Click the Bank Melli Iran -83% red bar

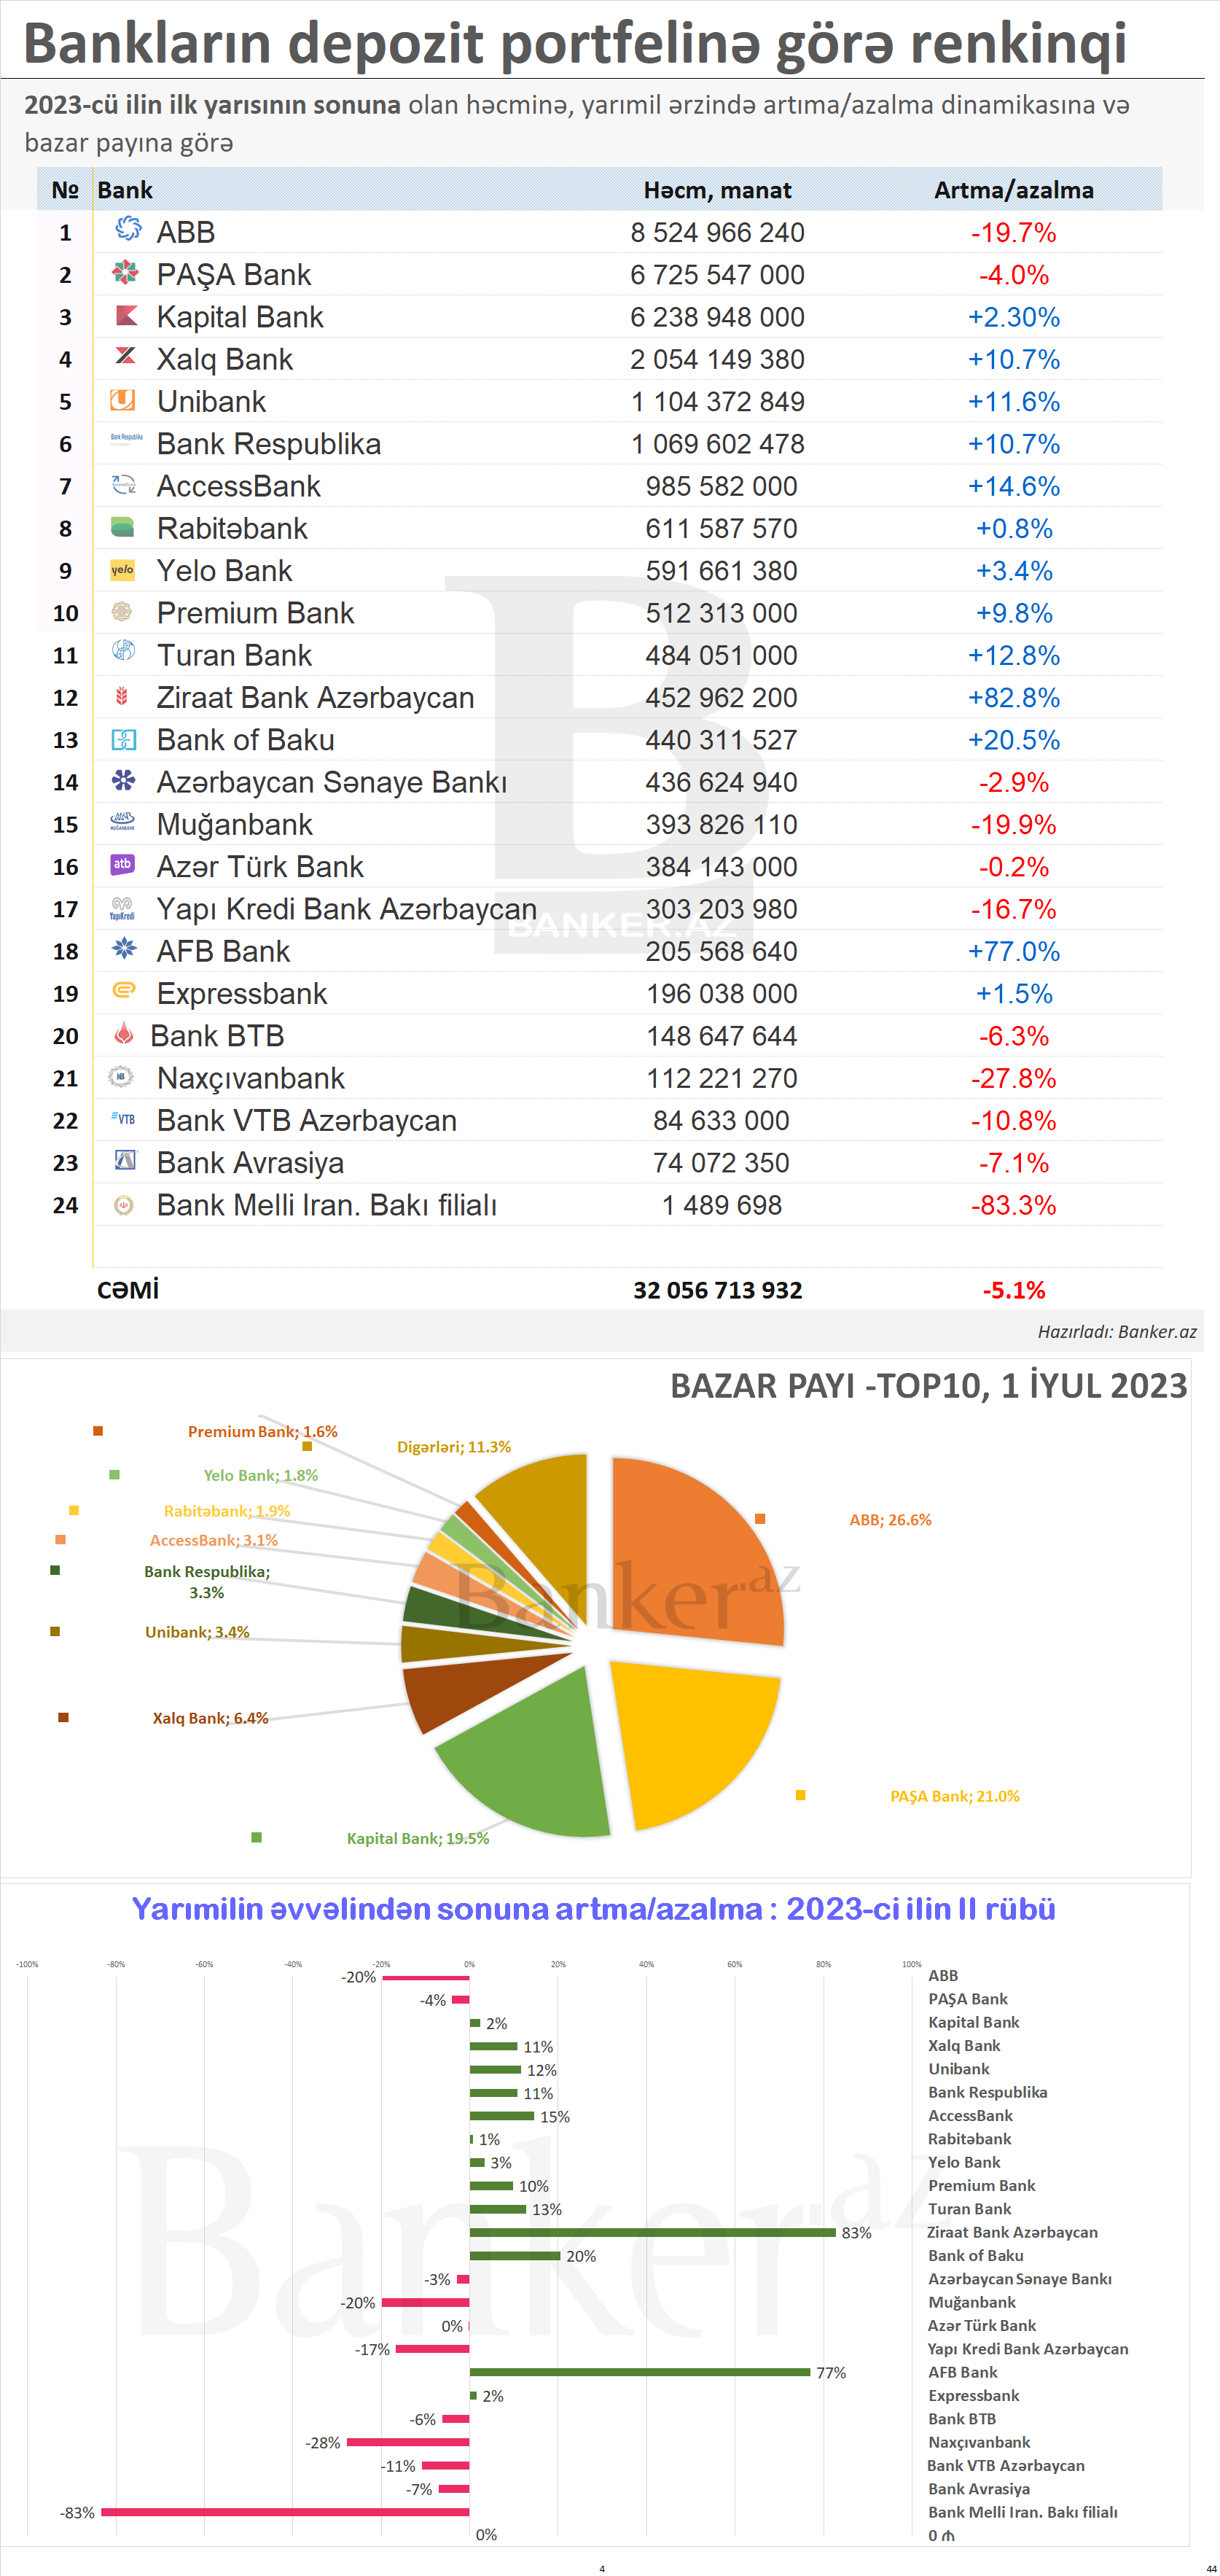[x=285, y=2511]
